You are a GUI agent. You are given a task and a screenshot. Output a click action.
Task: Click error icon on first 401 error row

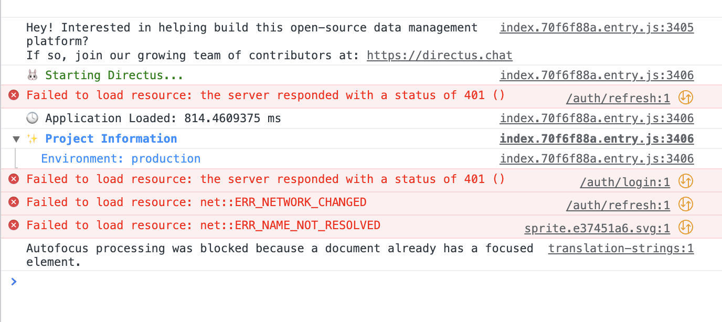(14, 95)
